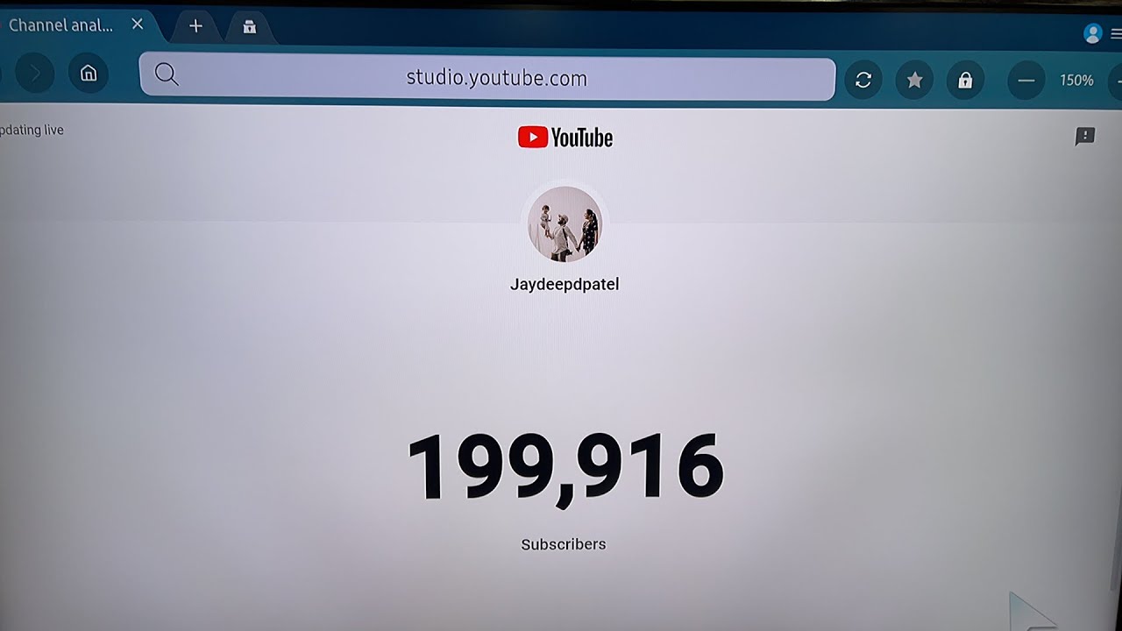Screen dimensions: 1122x631
Task: Click the YouTube logo
Action: coord(565,138)
